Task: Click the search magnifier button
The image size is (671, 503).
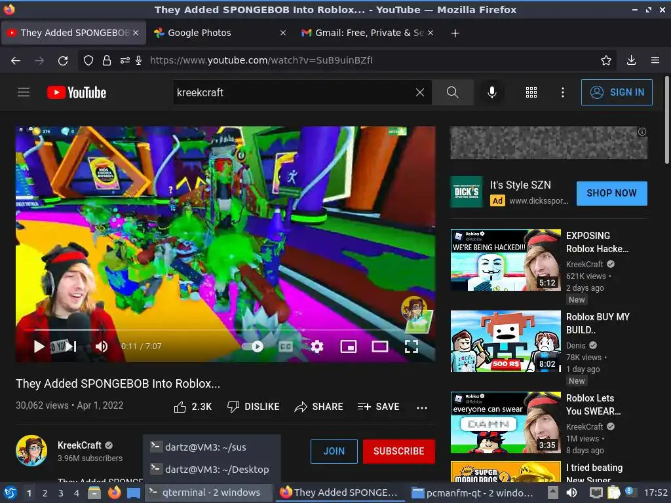Action: click(452, 92)
